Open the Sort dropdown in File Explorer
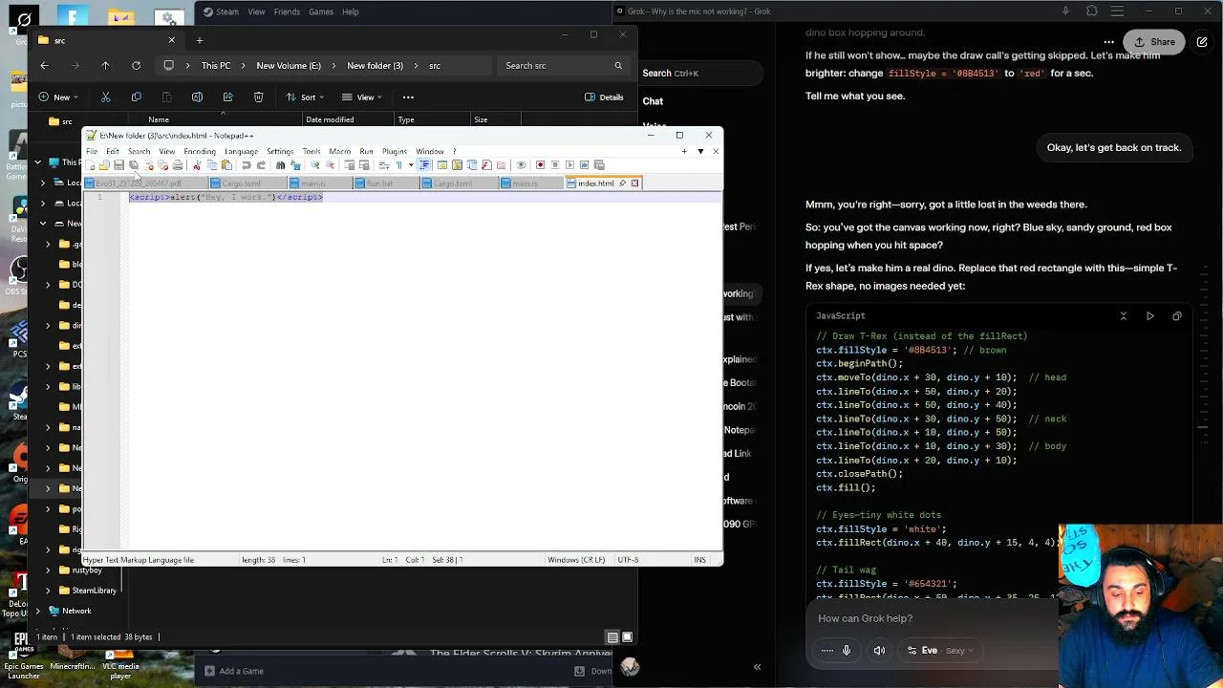1223x688 pixels. [305, 97]
